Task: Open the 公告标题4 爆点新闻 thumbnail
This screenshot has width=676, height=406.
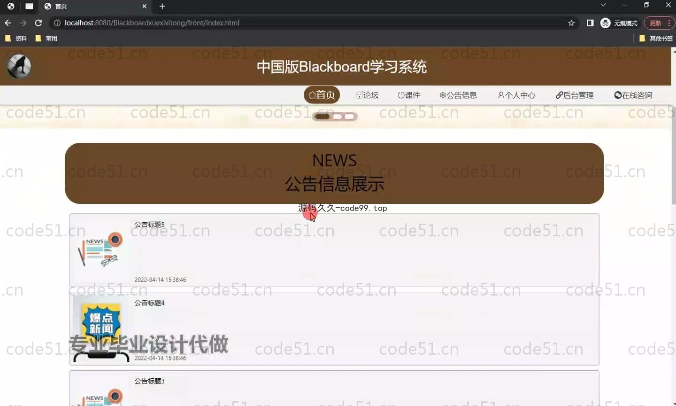Action: coord(101,328)
